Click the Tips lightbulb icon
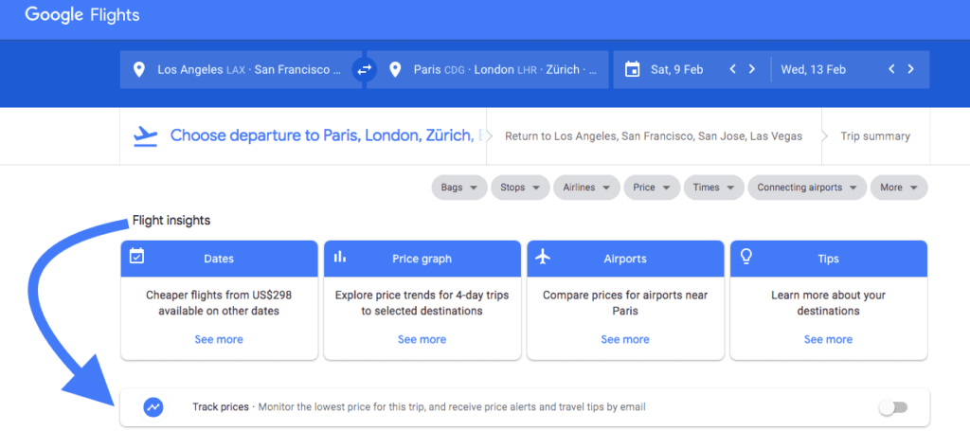 click(x=746, y=257)
